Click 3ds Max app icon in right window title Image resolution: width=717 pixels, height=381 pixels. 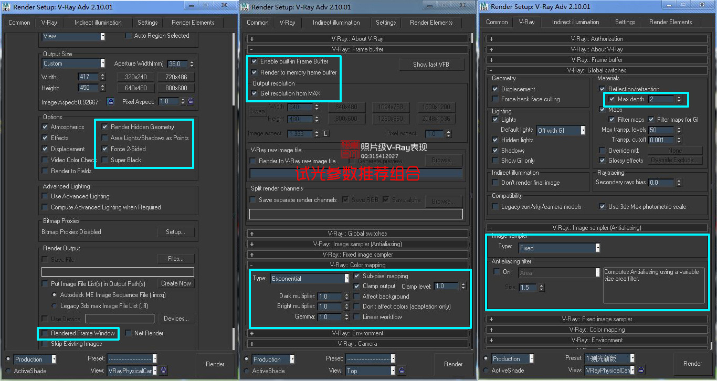point(484,6)
